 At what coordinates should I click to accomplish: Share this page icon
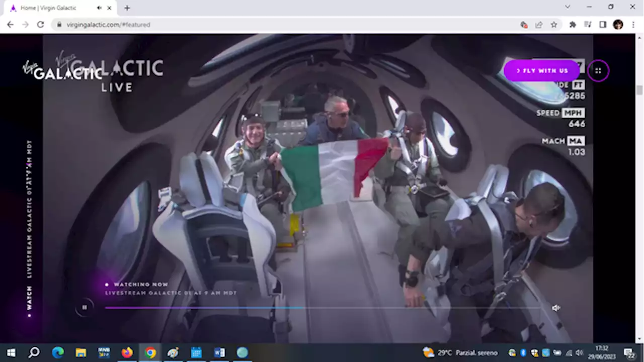539,24
